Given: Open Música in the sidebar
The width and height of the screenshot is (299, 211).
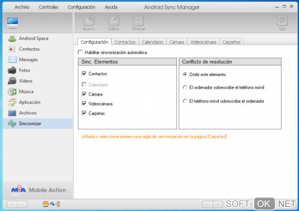Looking at the screenshot, I should click(x=38, y=92).
